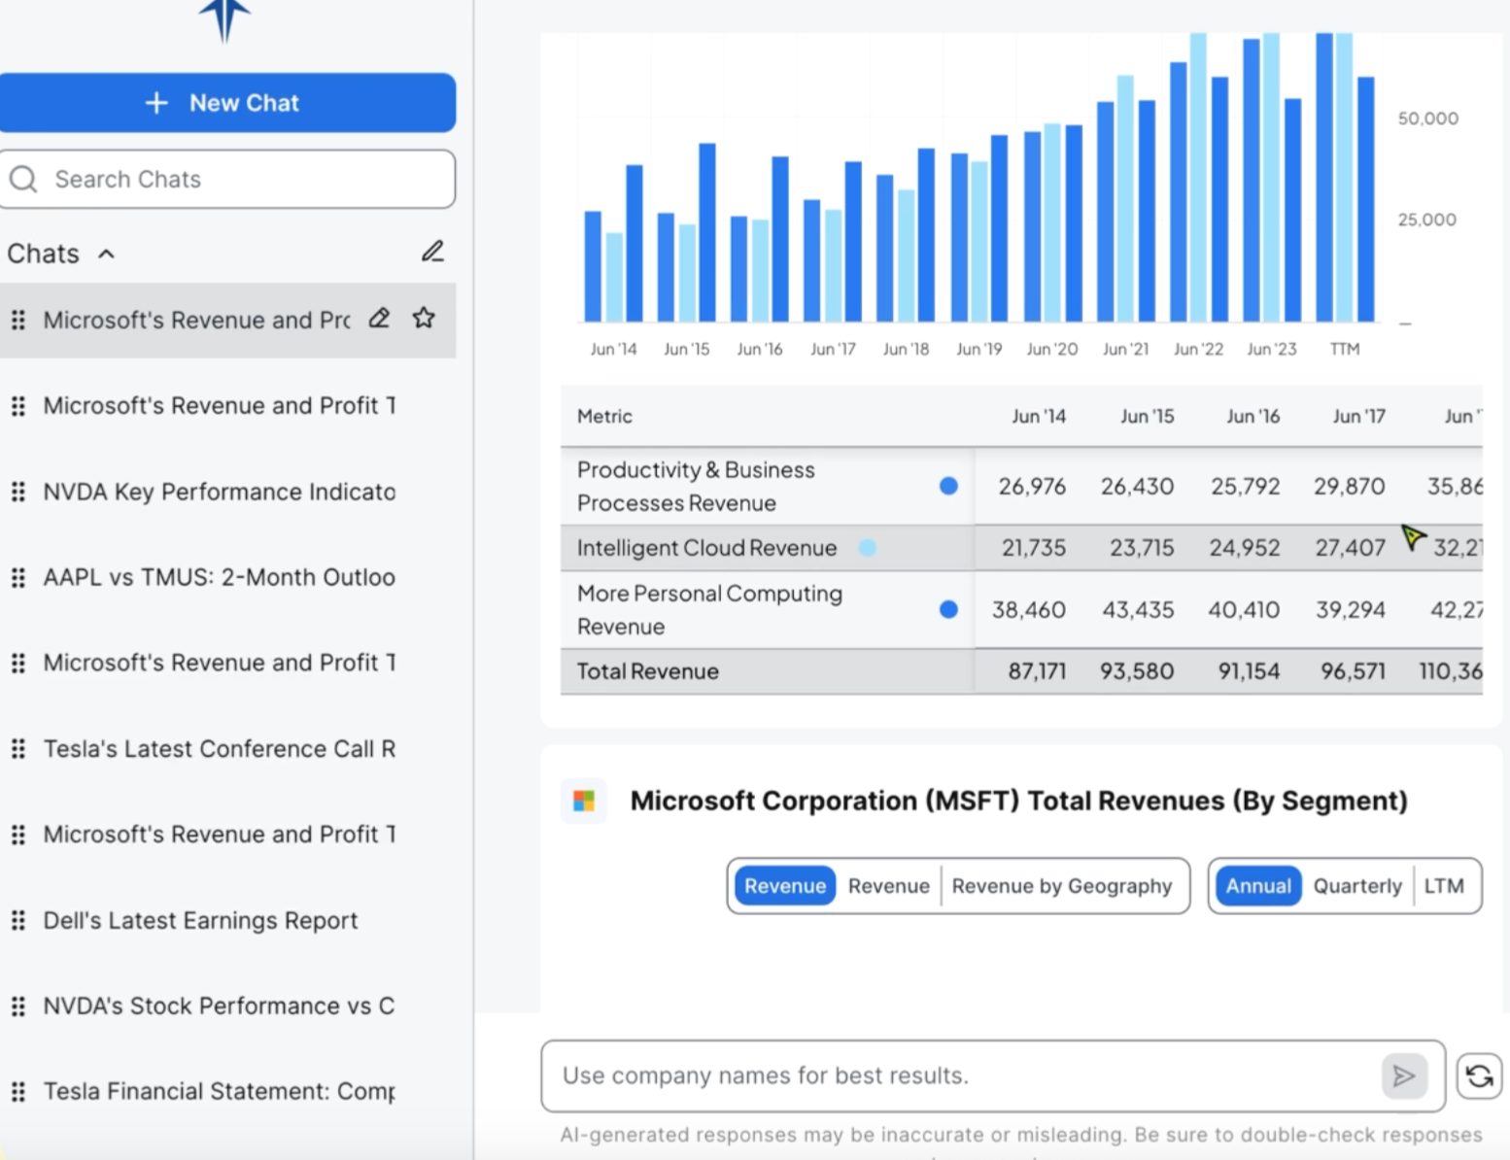Click drag handle for NVDA's Stock Performance chat

tap(17, 1006)
